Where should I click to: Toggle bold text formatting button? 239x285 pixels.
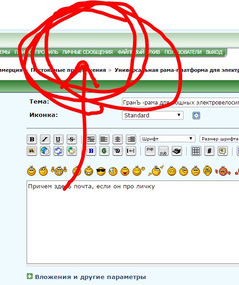point(32,139)
